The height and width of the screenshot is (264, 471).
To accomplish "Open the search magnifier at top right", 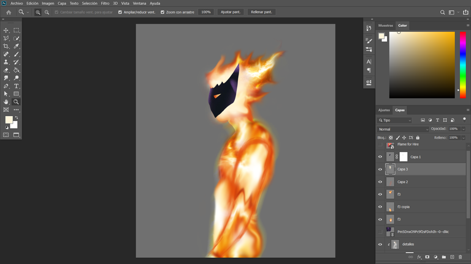I will click(x=442, y=12).
